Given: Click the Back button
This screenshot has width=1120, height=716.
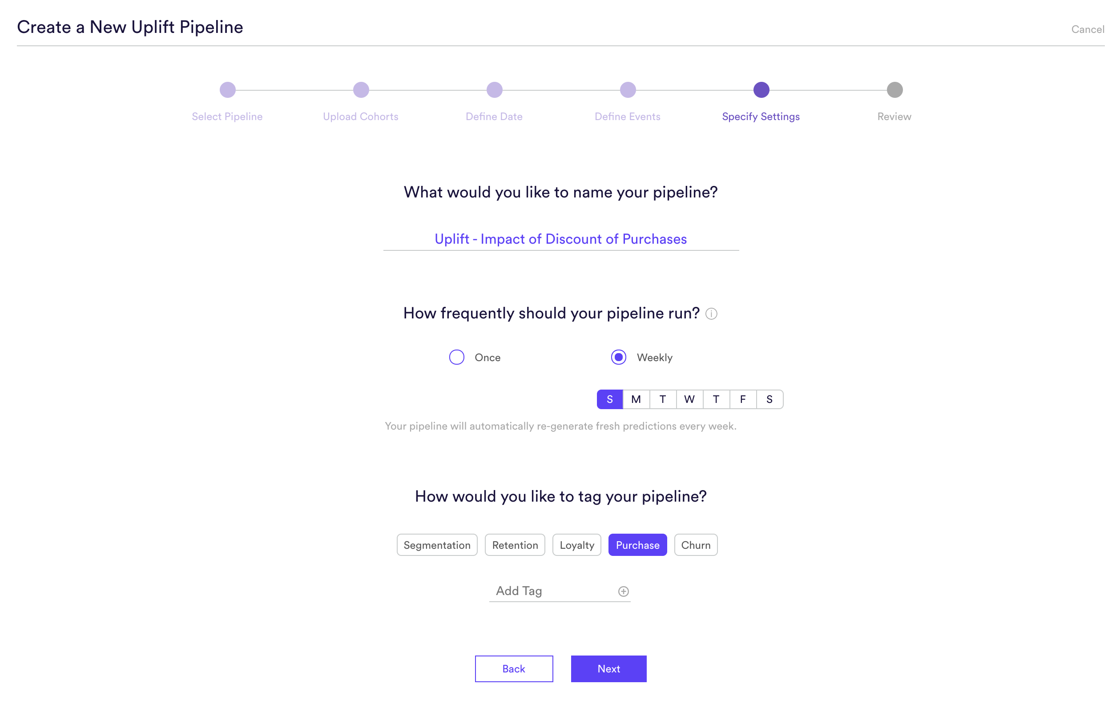Looking at the screenshot, I should [513, 668].
